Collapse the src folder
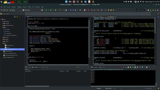 tap(3, 27)
